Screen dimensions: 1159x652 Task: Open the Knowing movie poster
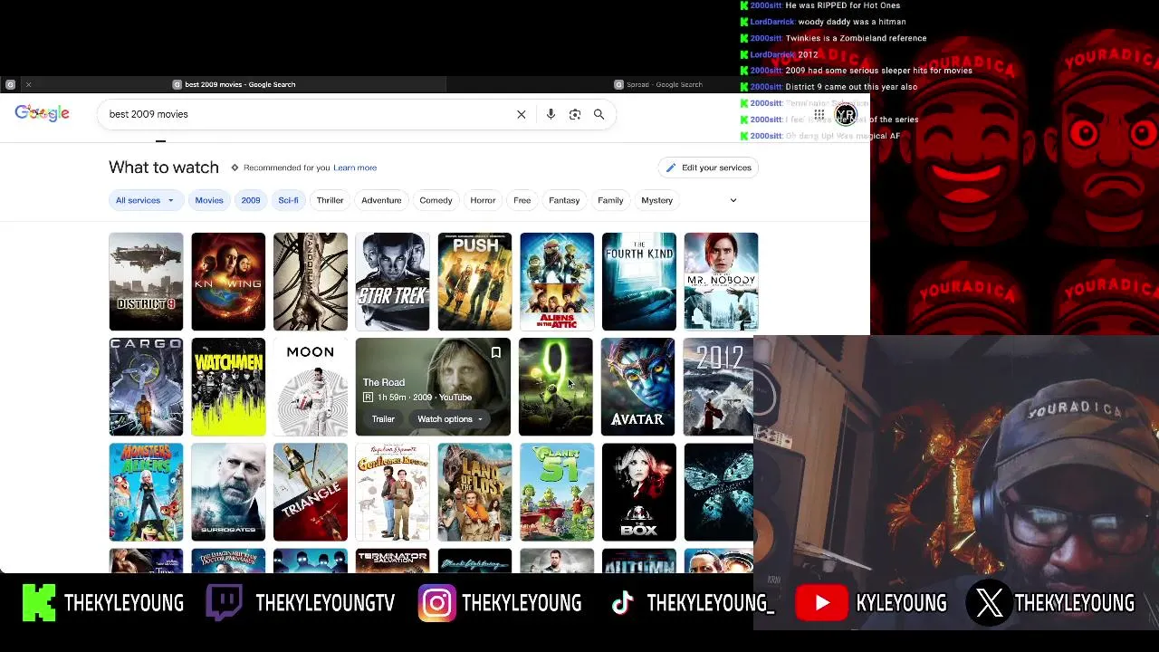click(228, 282)
